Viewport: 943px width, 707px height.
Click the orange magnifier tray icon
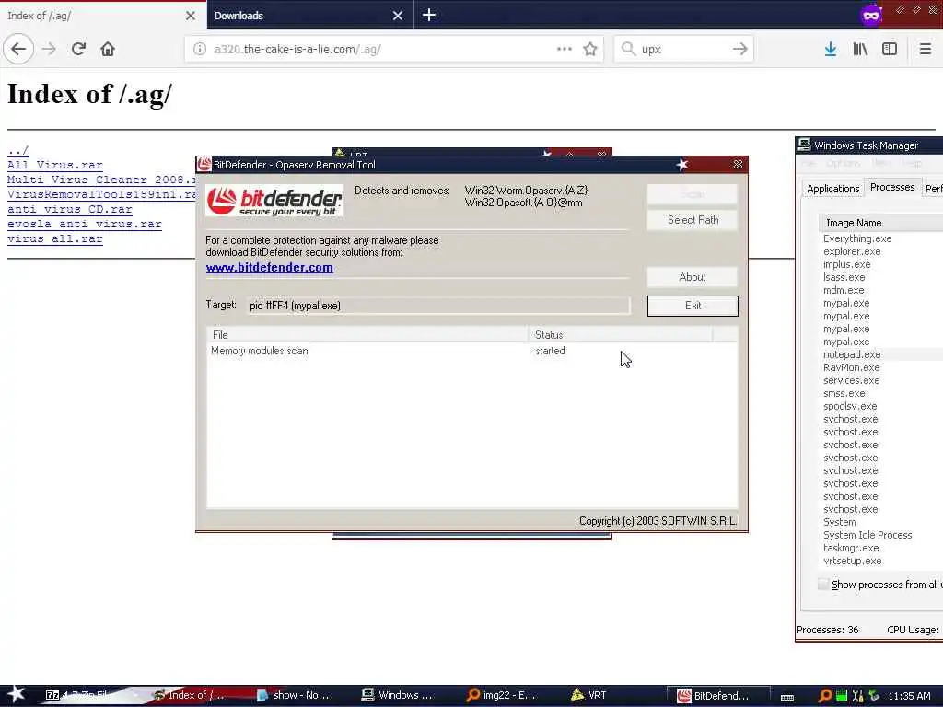coord(826,696)
